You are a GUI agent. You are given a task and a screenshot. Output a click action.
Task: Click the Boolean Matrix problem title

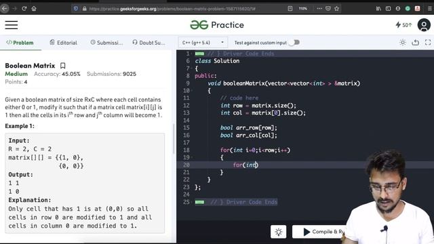click(x=30, y=66)
